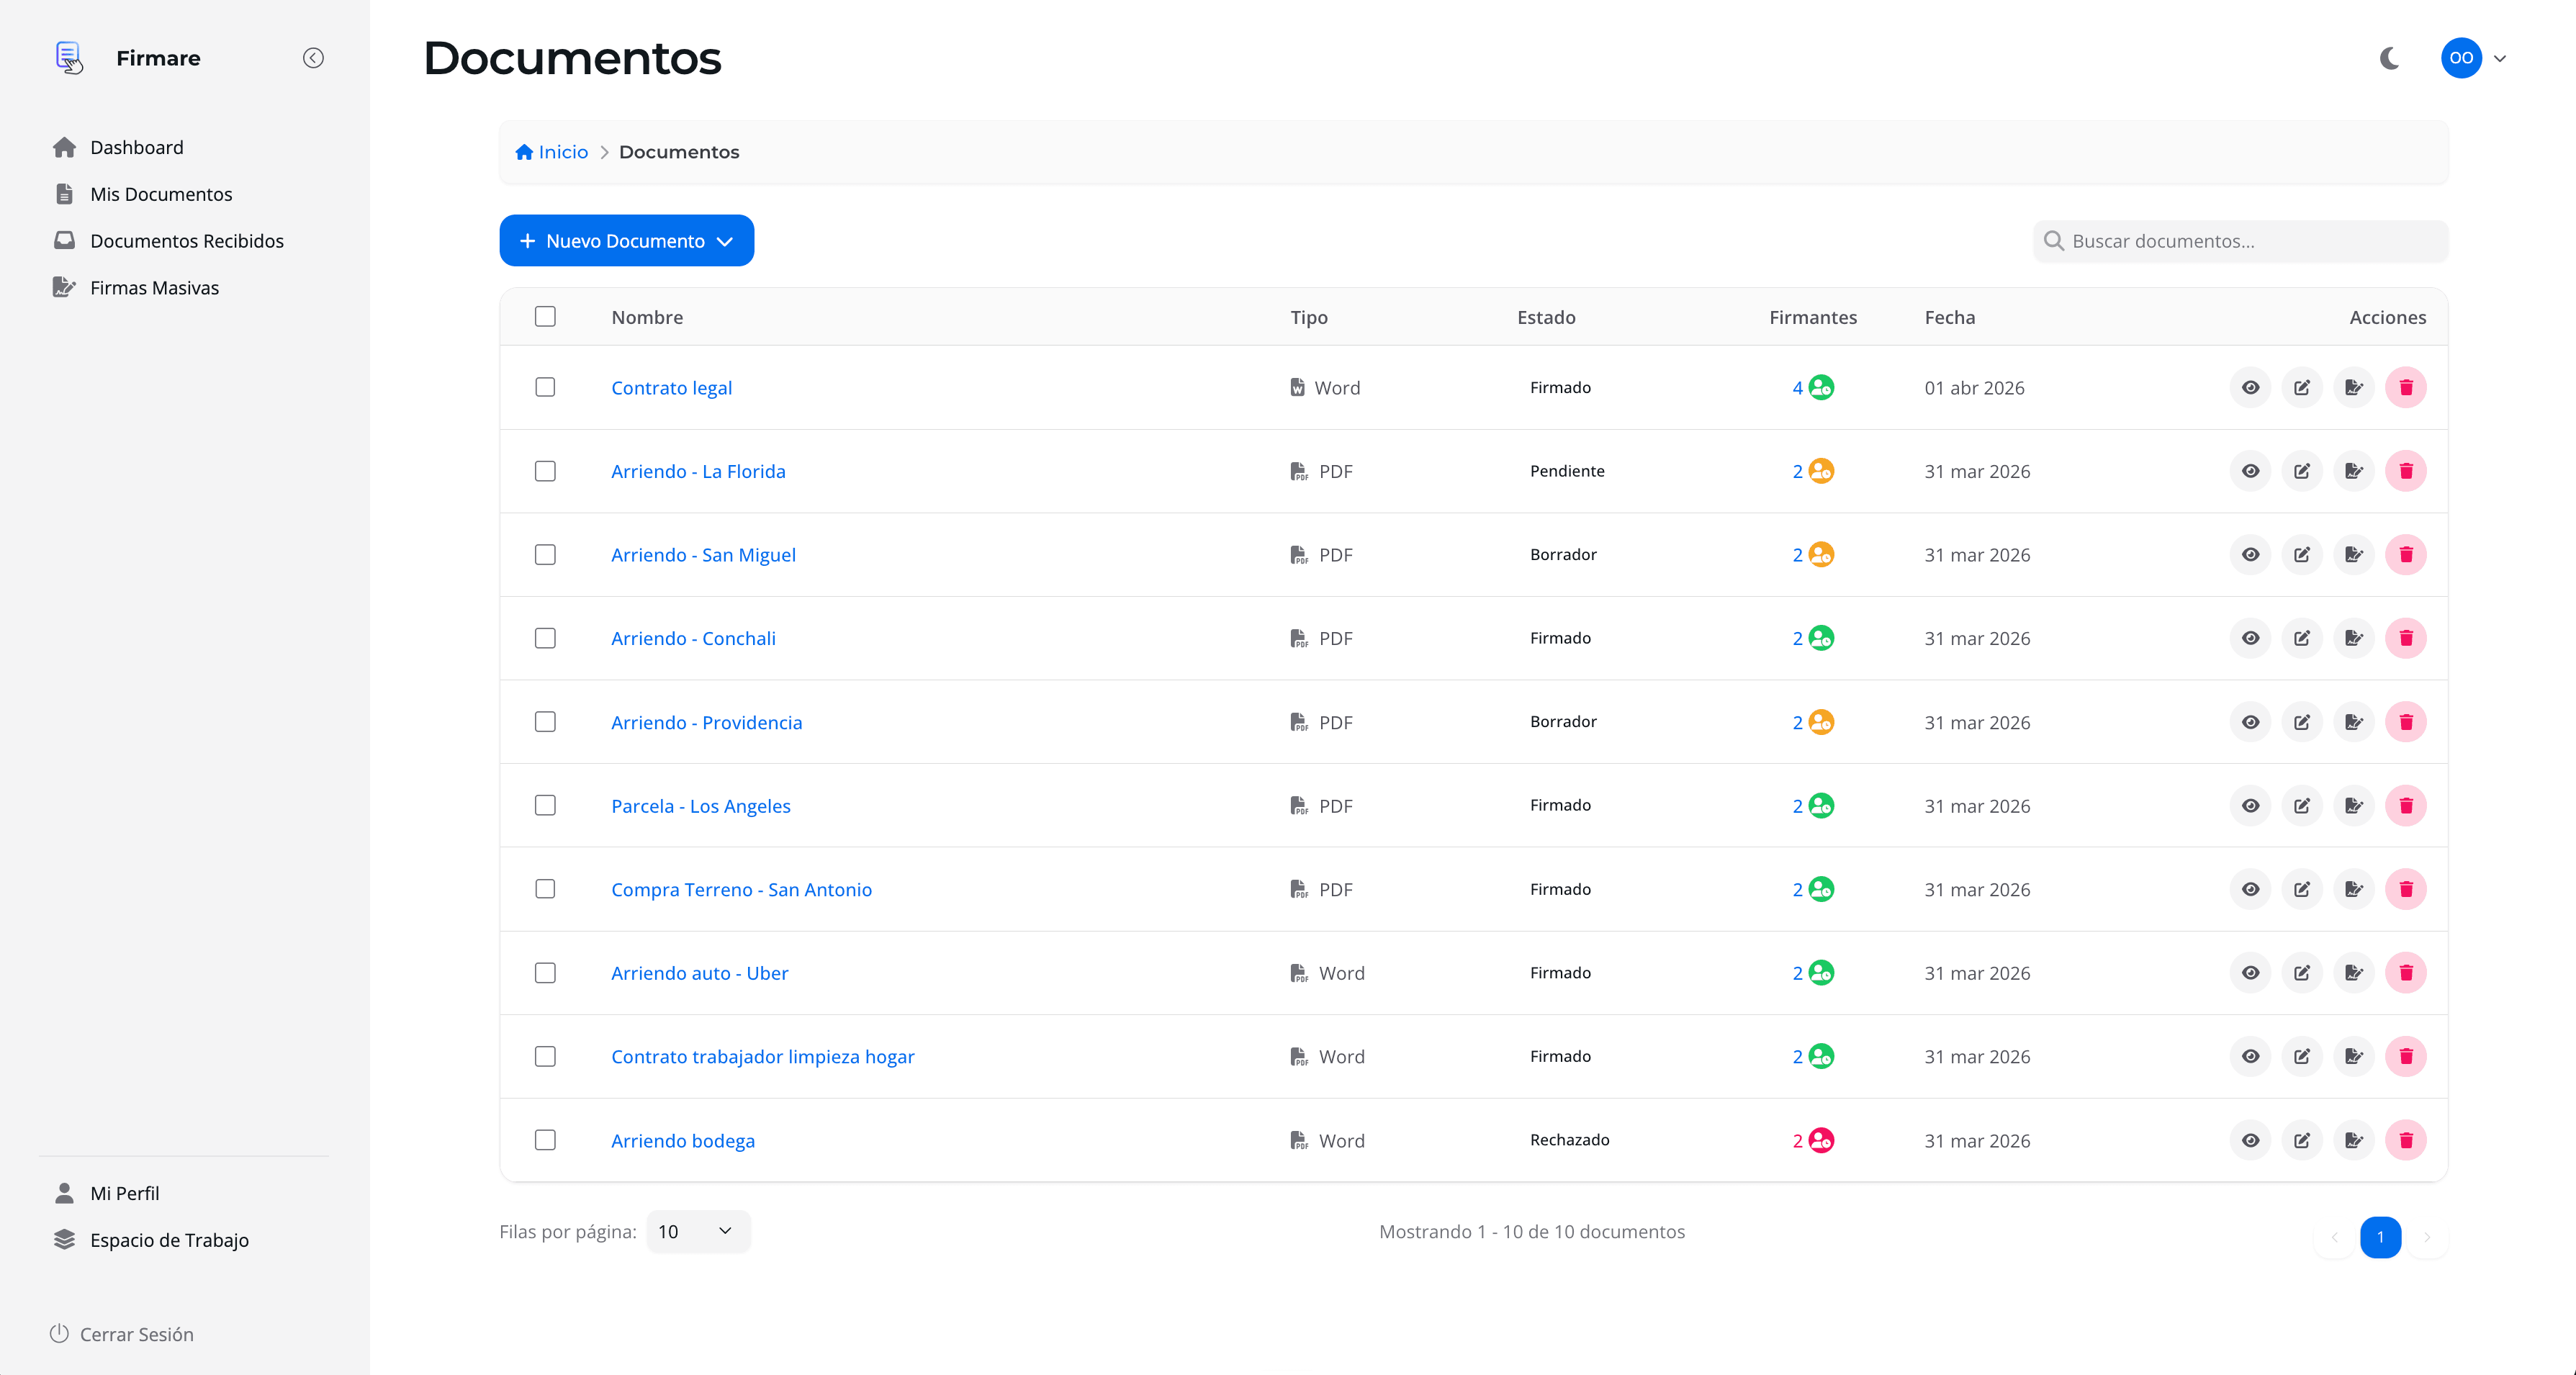Open Documentos Recibidos in the sidebar
Image resolution: width=2576 pixels, height=1375 pixels.
pos(186,240)
